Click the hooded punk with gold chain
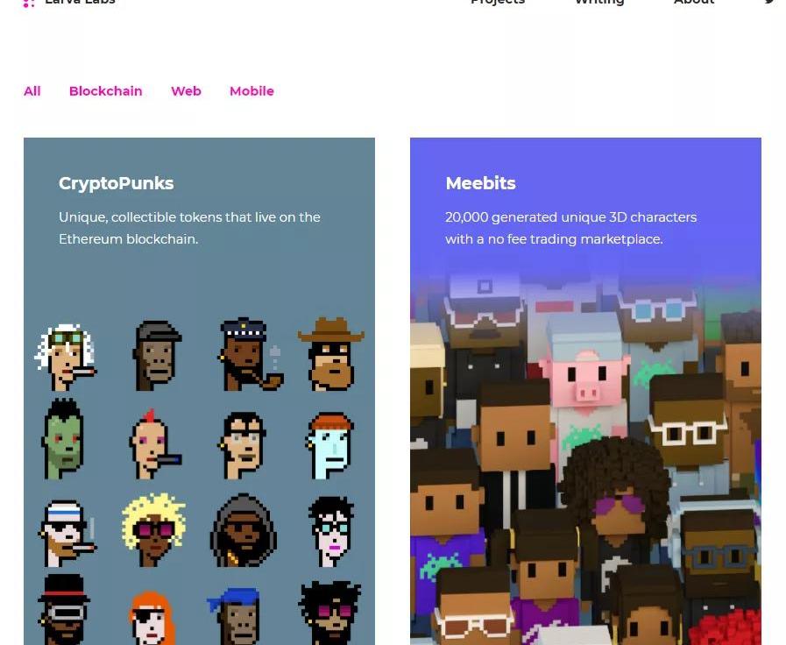This screenshot has width=786, height=645. click(x=243, y=529)
